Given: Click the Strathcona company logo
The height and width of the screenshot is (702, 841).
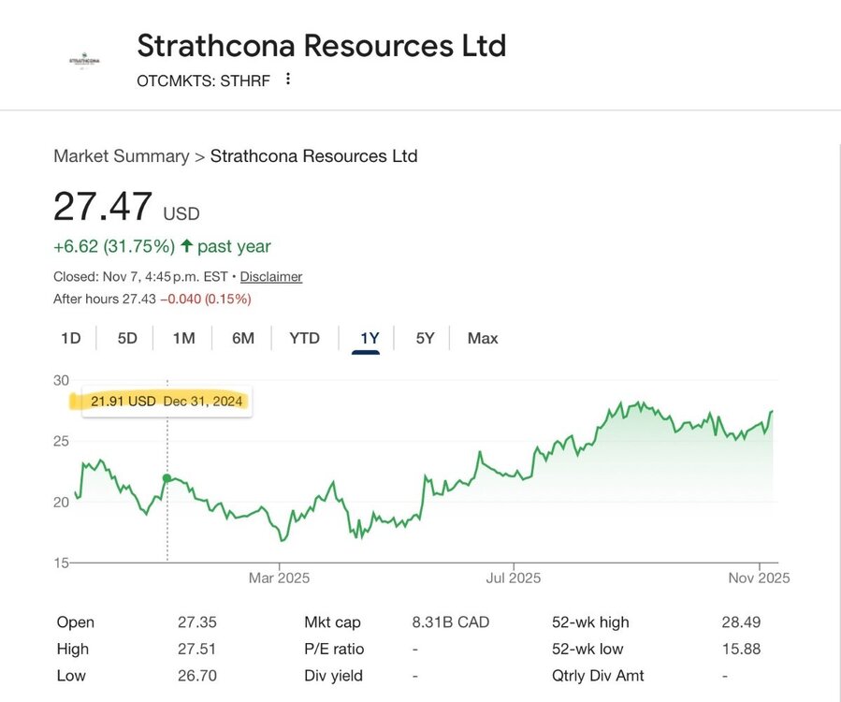Looking at the screenshot, I should tap(84, 61).
